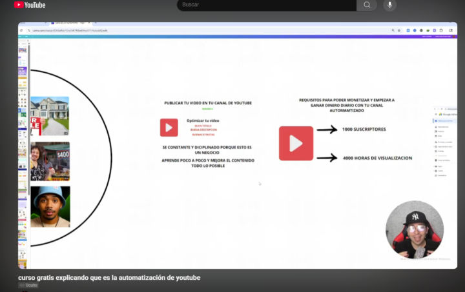Click small red play icon beside Optimizar

click(169, 128)
